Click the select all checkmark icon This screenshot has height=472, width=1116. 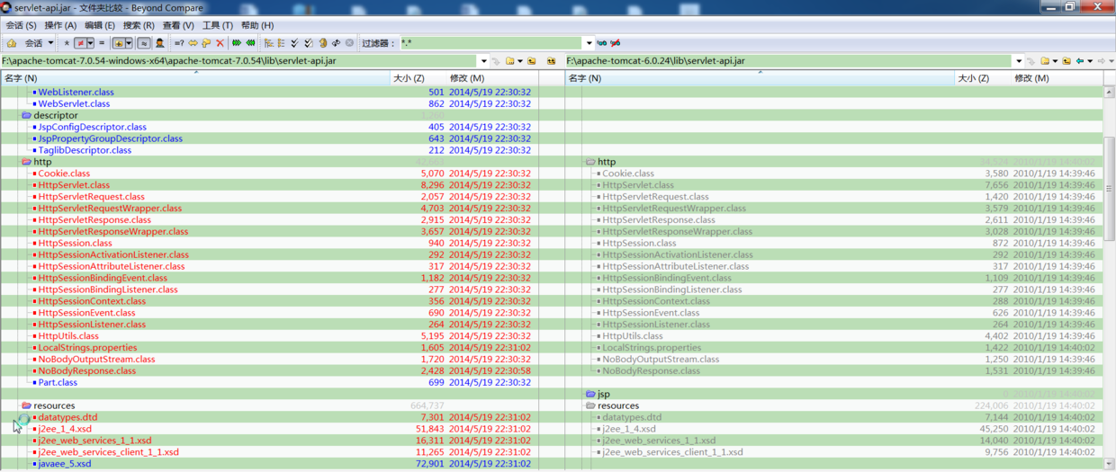pos(294,42)
